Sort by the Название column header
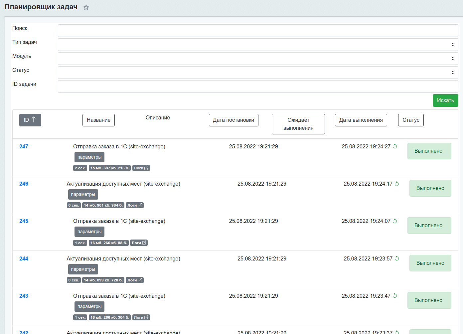The height and width of the screenshot is (334, 463). tap(98, 120)
